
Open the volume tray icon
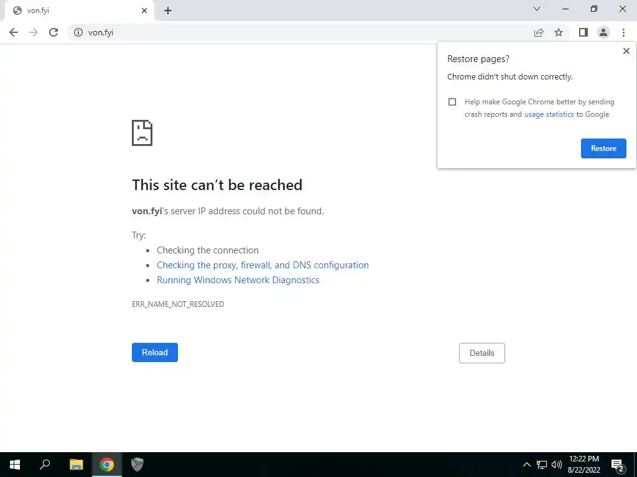[557, 465]
